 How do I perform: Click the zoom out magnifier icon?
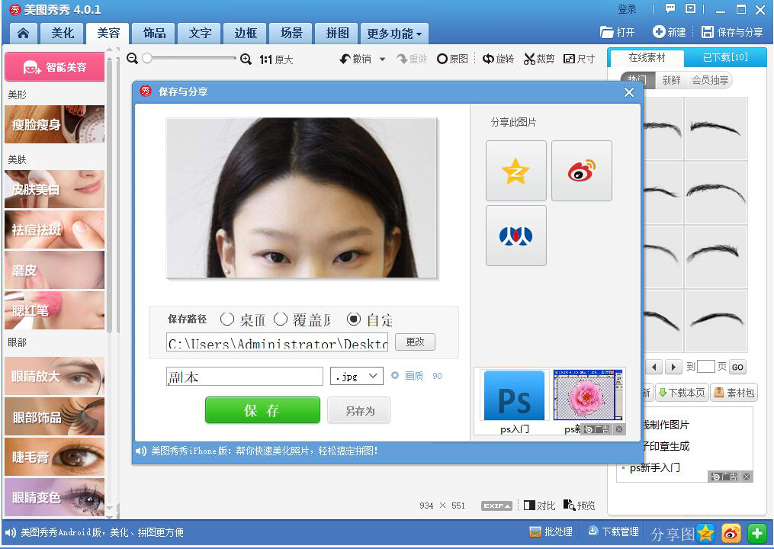(x=132, y=59)
